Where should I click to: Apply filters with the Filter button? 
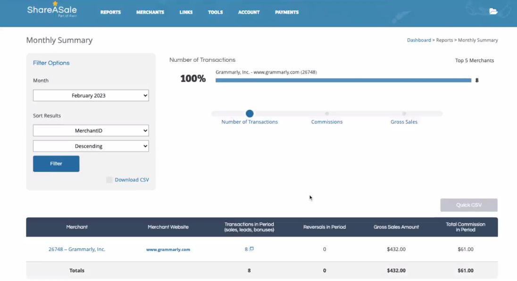click(56, 164)
